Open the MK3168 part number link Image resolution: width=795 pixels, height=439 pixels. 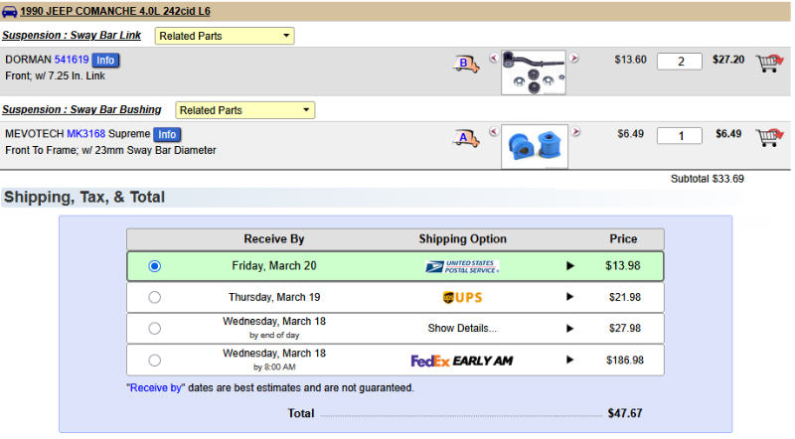86,134
